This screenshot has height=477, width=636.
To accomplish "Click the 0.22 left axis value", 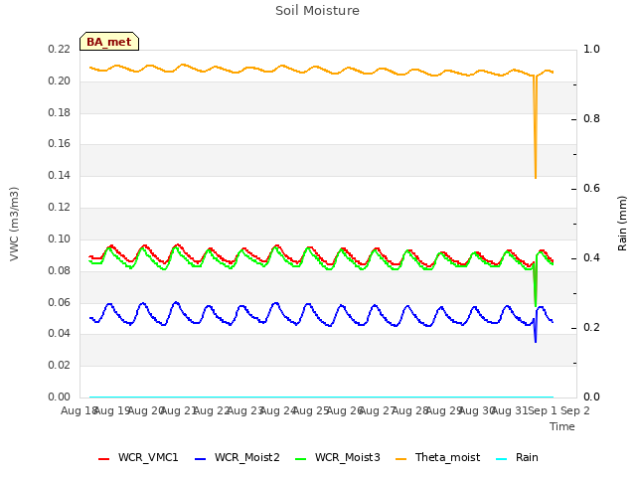I will point(60,49).
